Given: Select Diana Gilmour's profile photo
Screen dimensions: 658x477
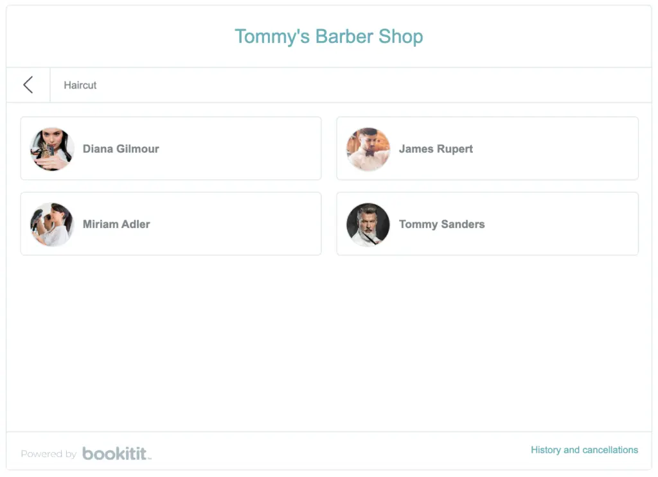Looking at the screenshot, I should point(52,149).
